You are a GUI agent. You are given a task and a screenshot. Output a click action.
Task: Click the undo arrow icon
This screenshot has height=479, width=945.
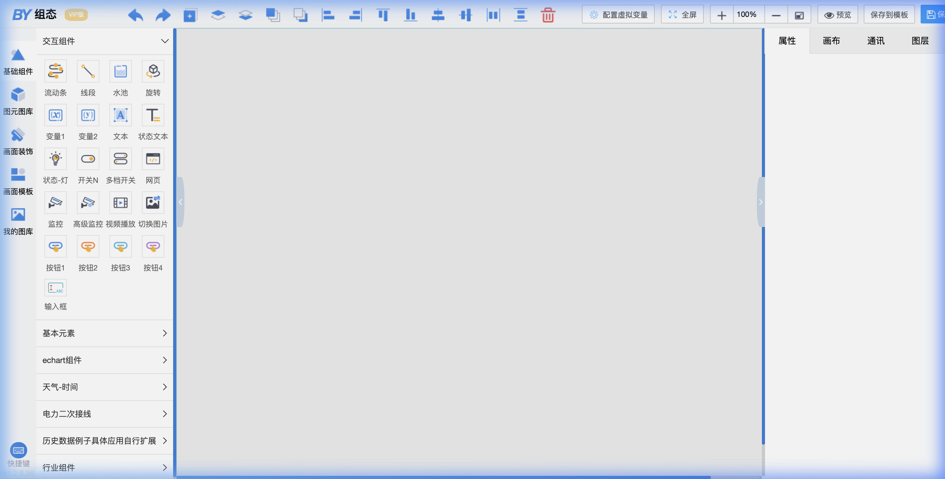[x=135, y=15]
